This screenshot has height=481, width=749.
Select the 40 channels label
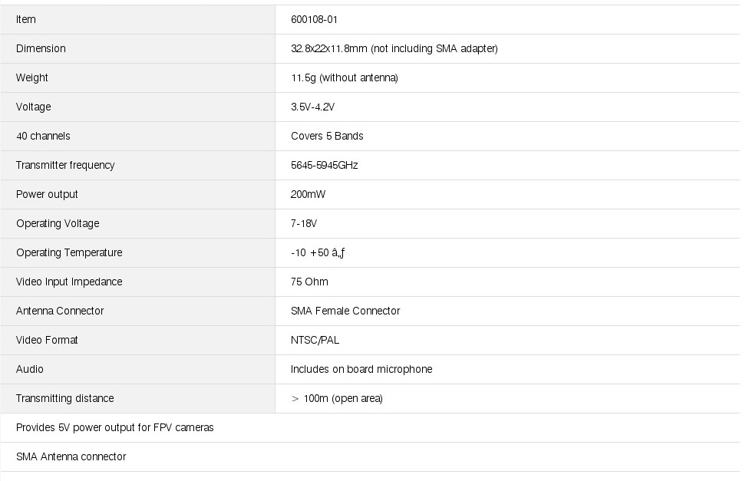[43, 136]
